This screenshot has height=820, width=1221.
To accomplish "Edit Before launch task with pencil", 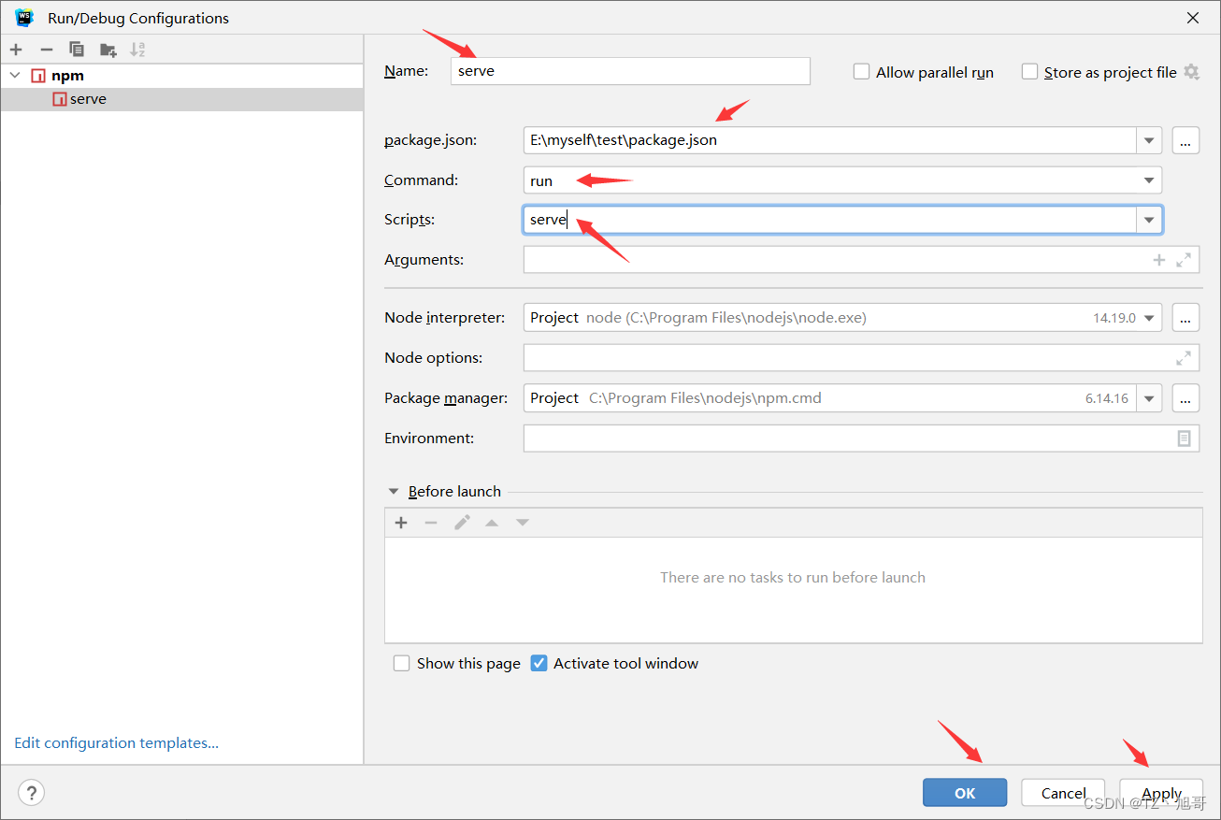I will coord(462,523).
